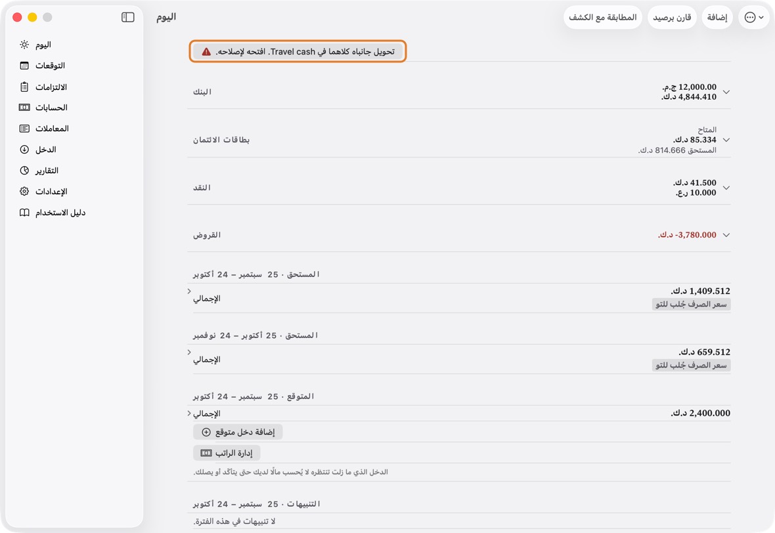Expand الإجمالي for المستحق 25 أكتوبر – 24 نوفمبر
Screen dimensions: 775x533
pos(189,352)
